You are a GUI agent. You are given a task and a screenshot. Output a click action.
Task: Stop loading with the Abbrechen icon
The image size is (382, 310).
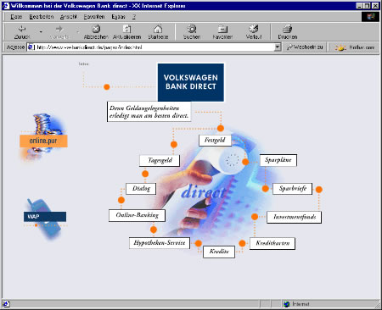tap(96, 29)
